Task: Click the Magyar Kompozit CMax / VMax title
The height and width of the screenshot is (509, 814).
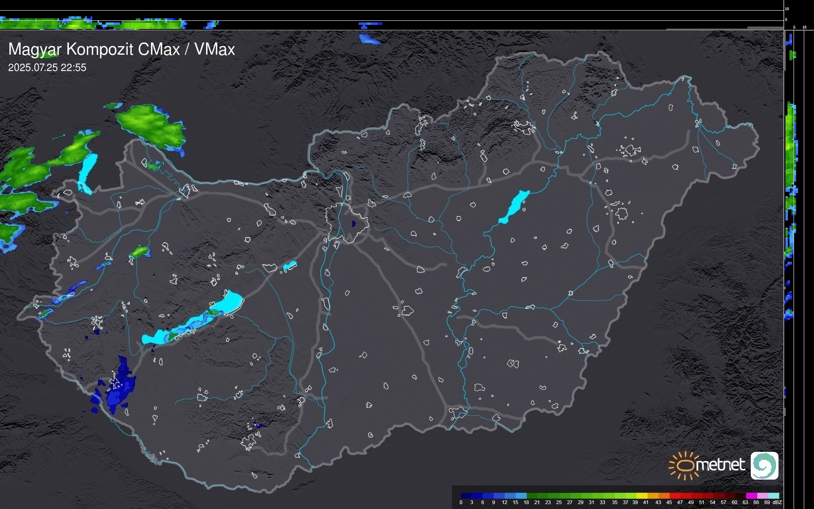Action: pyautogui.click(x=122, y=49)
